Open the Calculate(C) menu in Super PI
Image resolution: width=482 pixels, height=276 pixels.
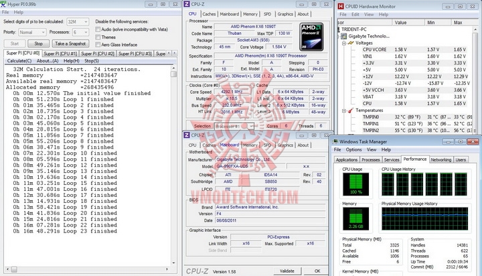pos(19,61)
